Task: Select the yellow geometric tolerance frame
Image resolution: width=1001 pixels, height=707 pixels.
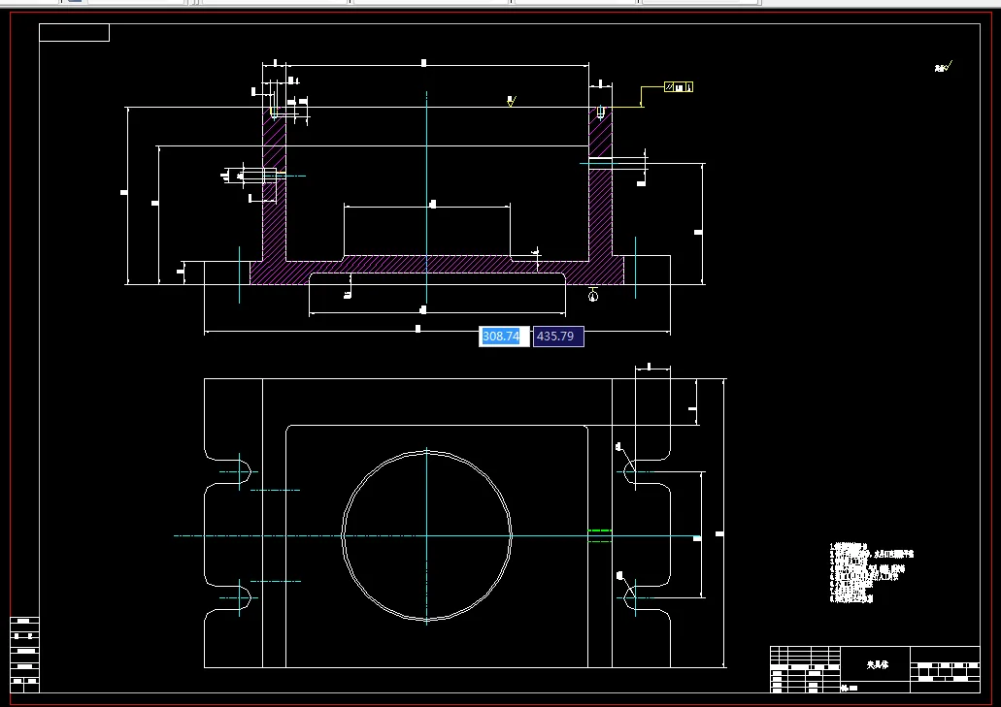Action: coord(679,86)
